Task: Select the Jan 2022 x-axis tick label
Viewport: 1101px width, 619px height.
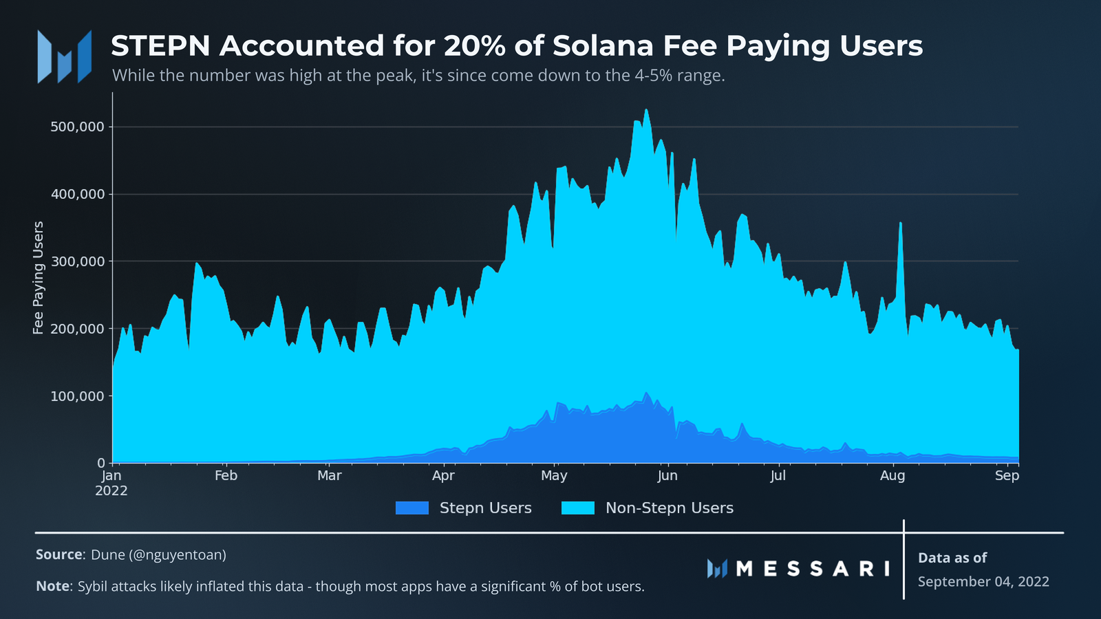Action: [111, 483]
